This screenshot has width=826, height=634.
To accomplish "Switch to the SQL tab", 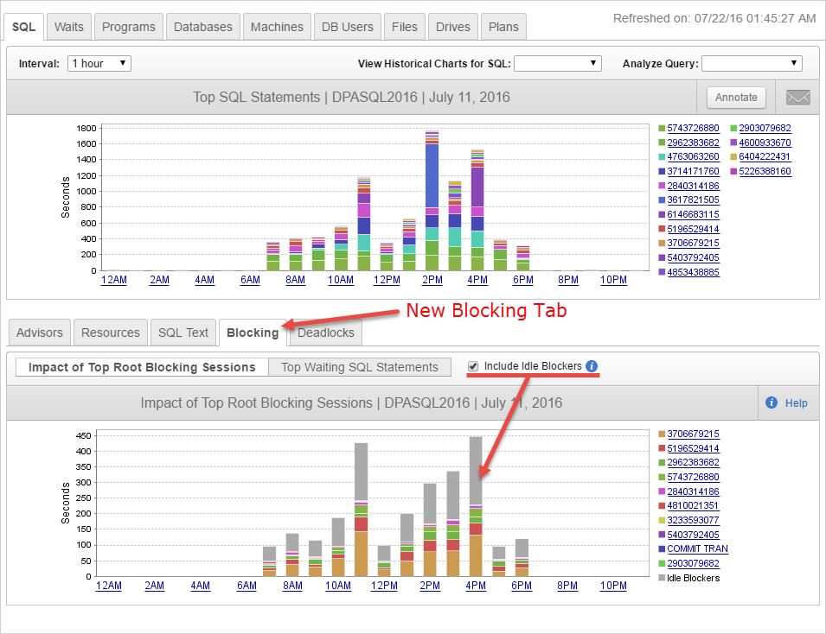I will pos(23,27).
